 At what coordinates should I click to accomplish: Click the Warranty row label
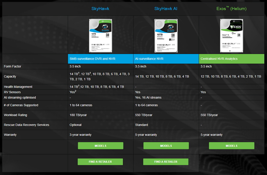click(x=10, y=135)
